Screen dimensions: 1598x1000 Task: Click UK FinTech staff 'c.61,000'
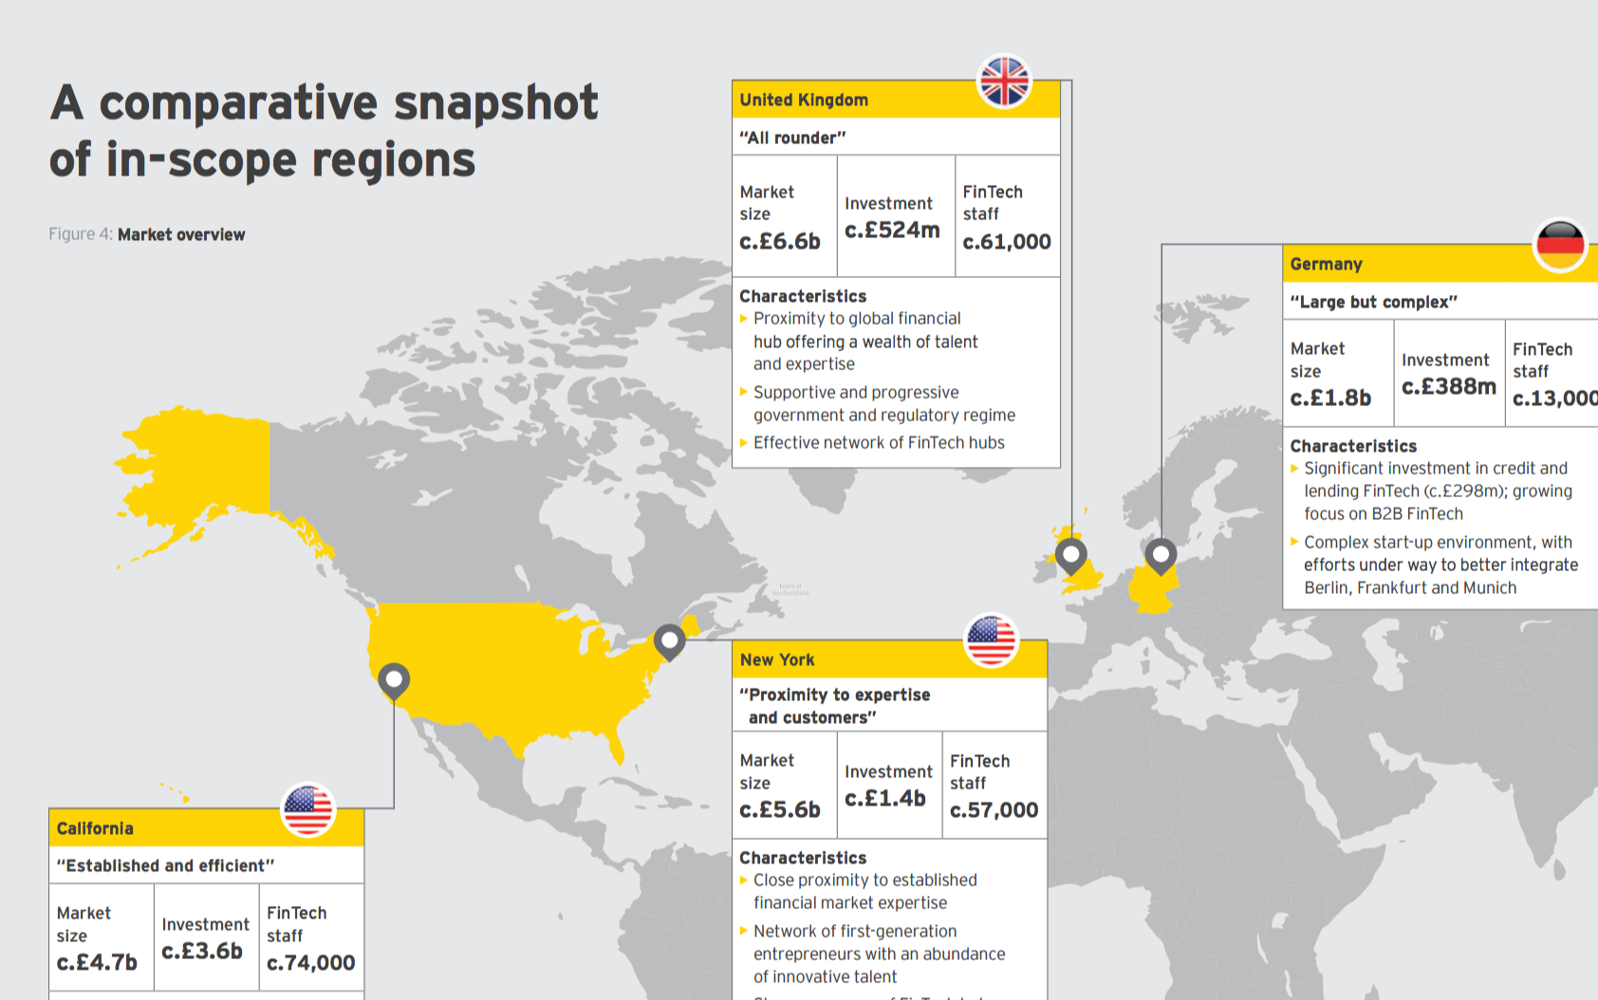click(x=1007, y=242)
